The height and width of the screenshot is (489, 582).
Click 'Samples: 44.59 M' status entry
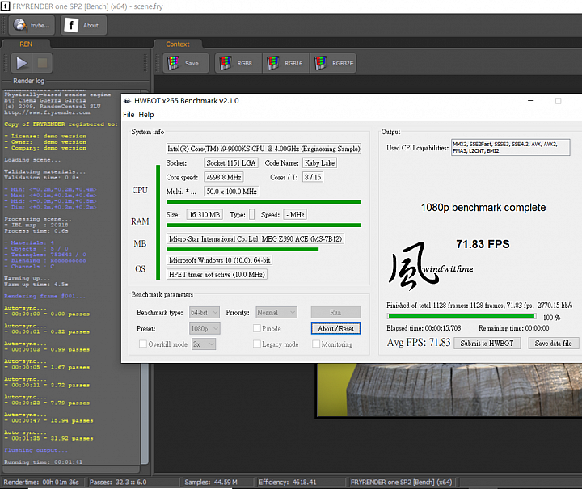[211, 482]
